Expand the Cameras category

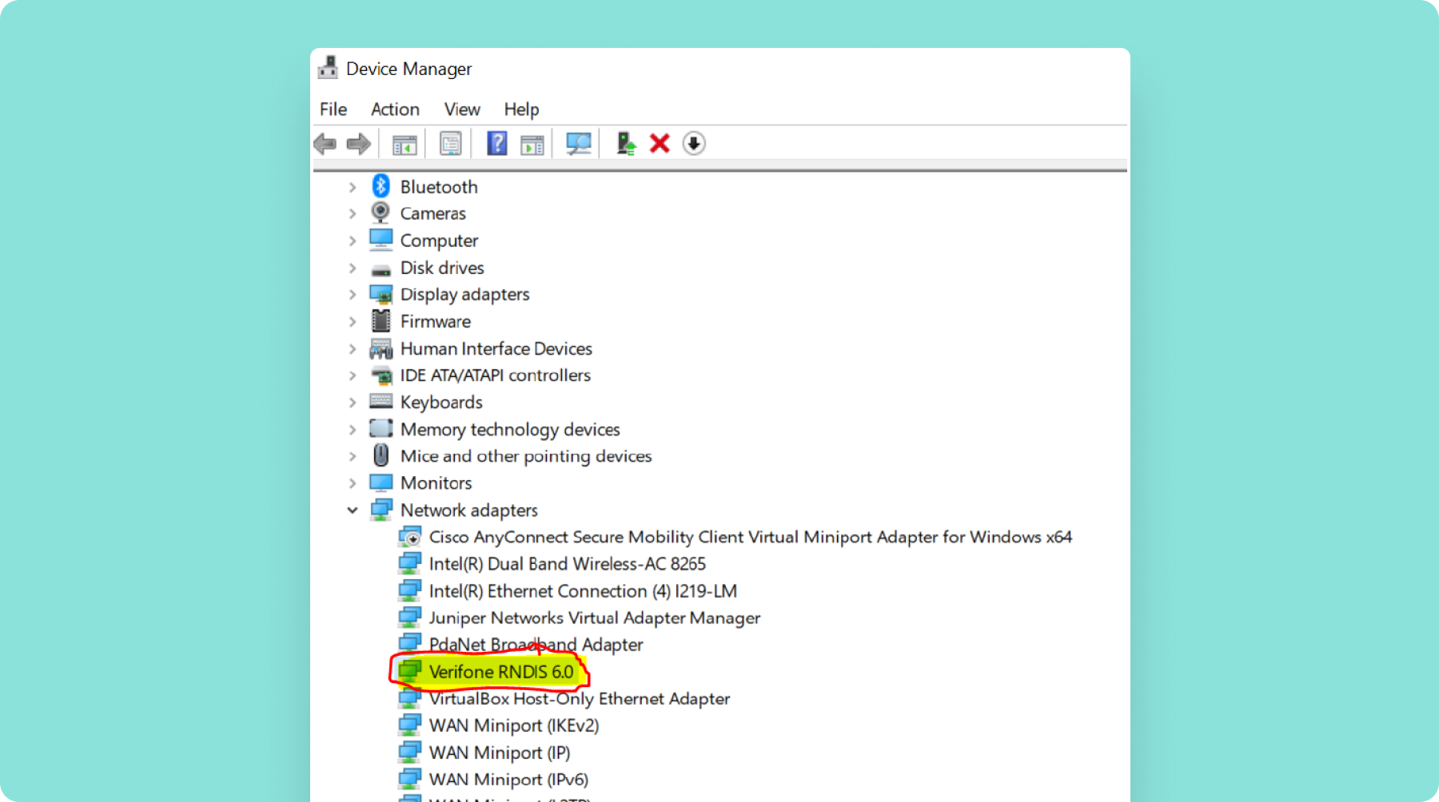coord(353,213)
